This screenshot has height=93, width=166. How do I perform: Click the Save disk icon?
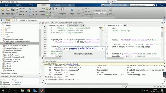(x=13, y=9)
